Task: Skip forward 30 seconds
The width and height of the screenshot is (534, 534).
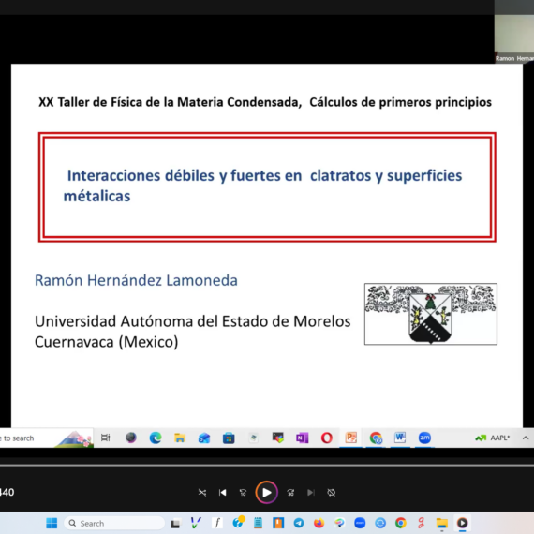Action: [x=290, y=493]
